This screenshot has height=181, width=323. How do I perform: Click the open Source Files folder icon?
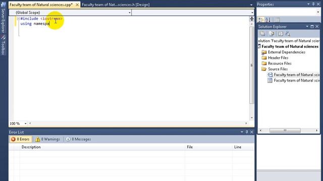pyautogui.click(x=264, y=69)
